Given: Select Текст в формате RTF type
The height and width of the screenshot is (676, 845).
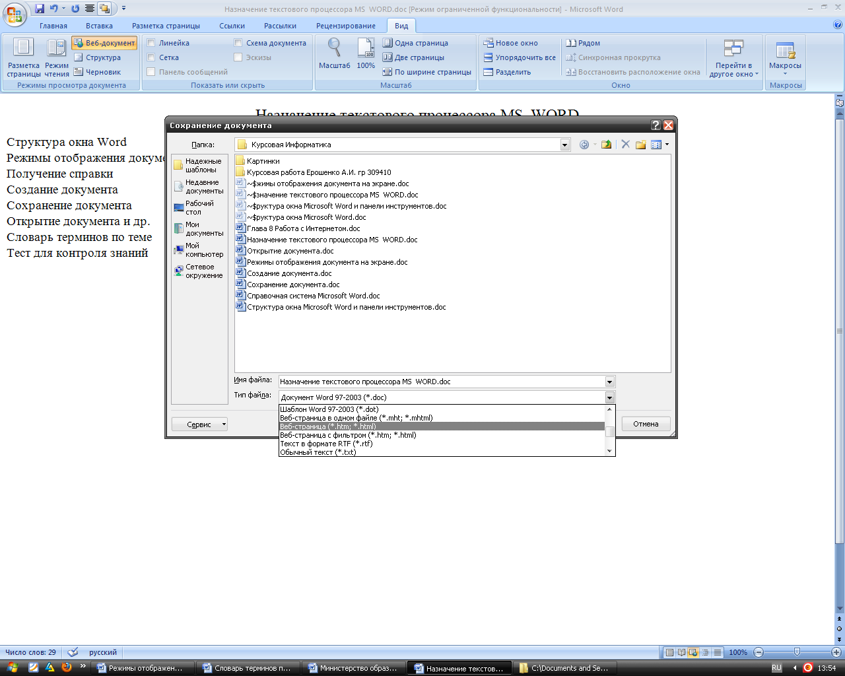Looking at the screenshot, I should (x=442, y=444).
